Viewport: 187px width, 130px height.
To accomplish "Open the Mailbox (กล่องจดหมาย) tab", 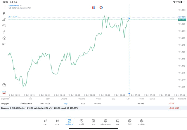I will [x=105, y=122].
